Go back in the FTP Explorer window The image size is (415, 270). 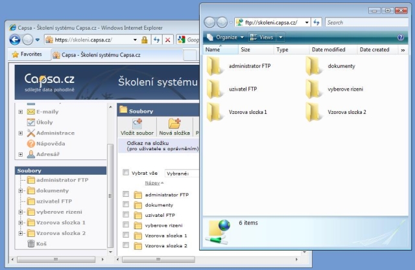pyautogui.click(x=209, y=23)
